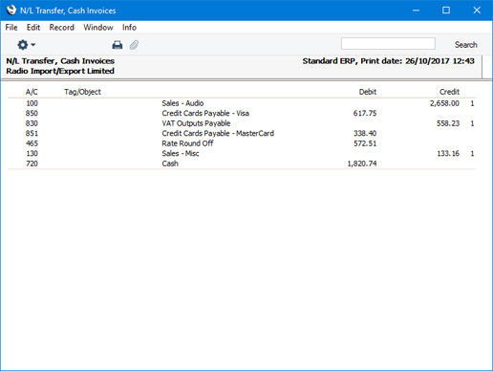Open the File menu
The height and width of the screenshot is (371, 493).
click(11, 28)
